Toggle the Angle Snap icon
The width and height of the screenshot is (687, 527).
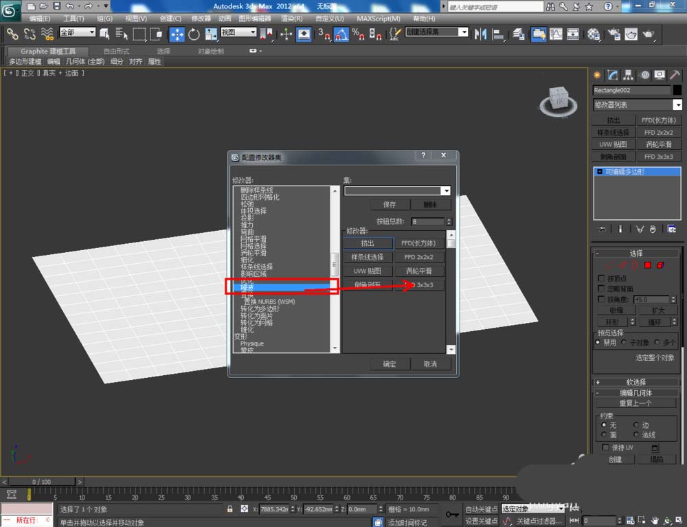pos(341,34)
